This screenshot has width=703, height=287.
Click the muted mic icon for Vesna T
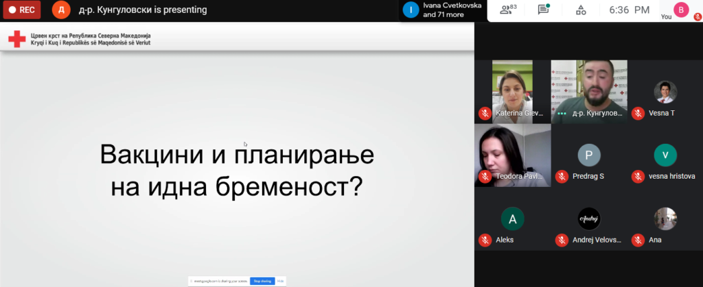(x=638, y=113)
